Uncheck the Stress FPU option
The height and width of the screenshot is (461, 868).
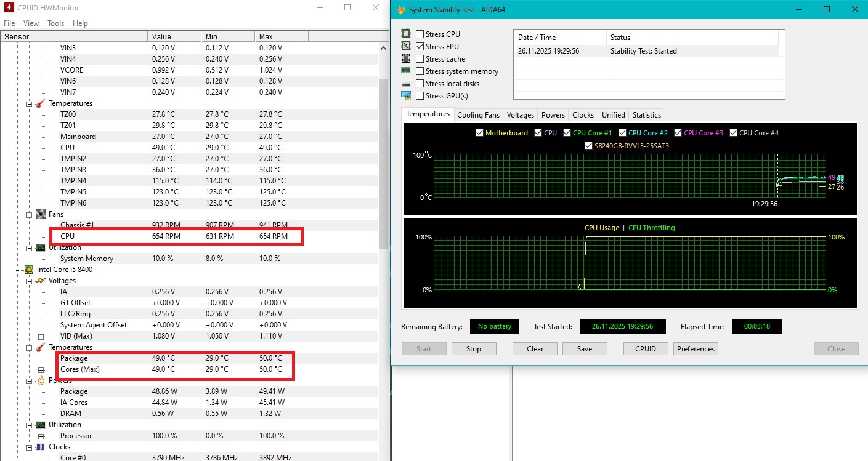click(420, 47)
